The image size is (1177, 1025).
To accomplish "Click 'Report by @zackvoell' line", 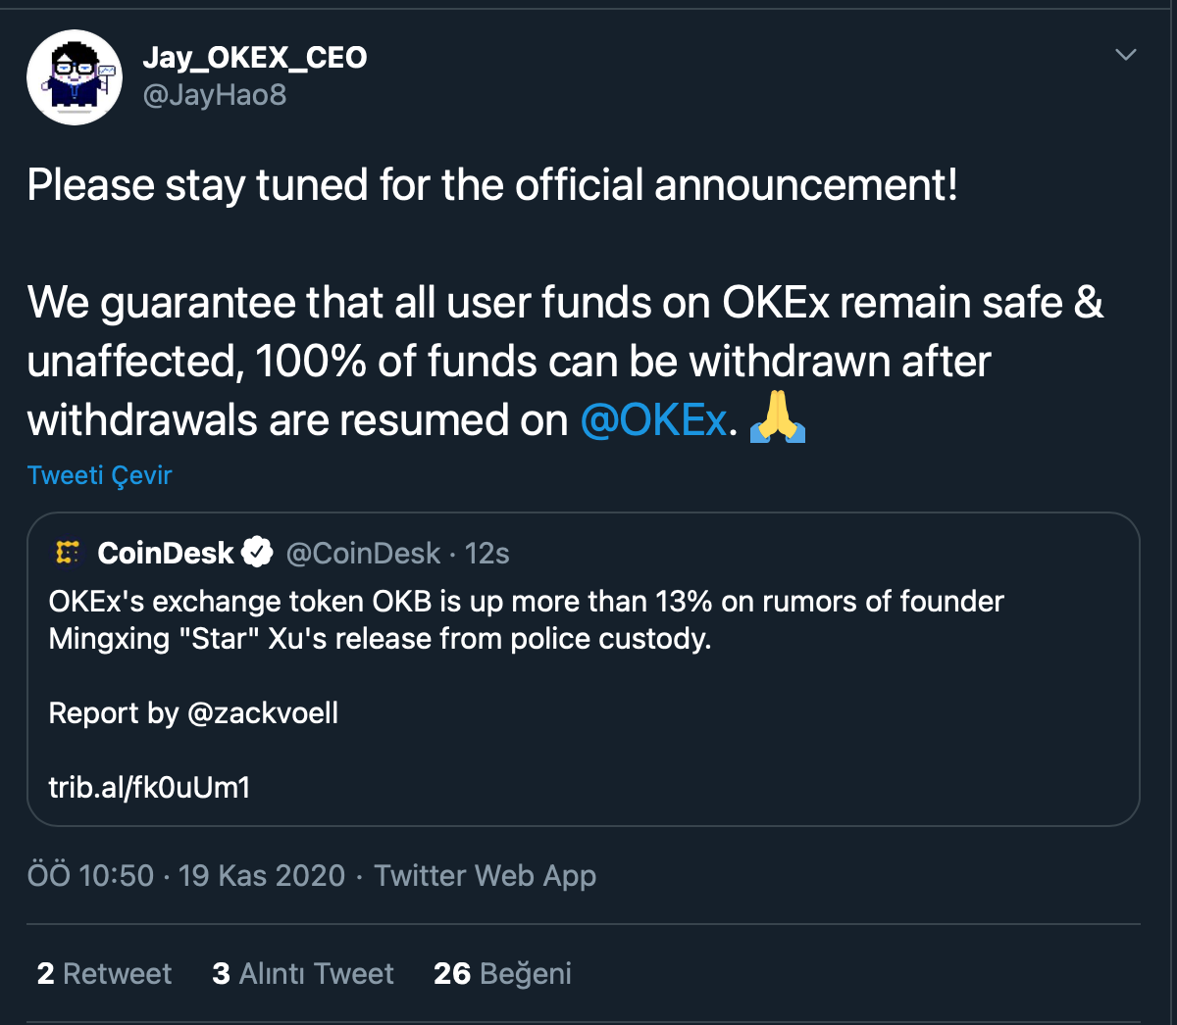I will [193, 712].
